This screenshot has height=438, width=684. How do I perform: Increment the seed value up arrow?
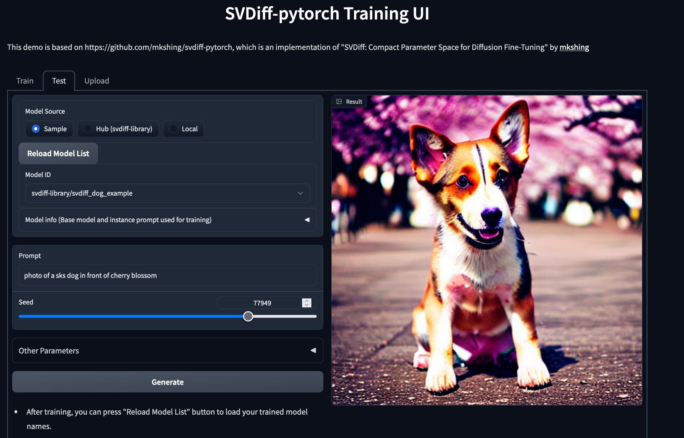point(307,301)
